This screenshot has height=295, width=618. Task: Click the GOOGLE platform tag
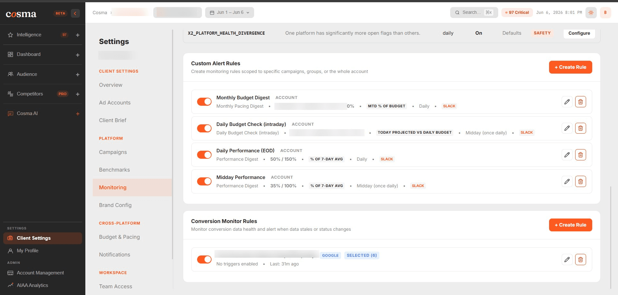(330, 255)
